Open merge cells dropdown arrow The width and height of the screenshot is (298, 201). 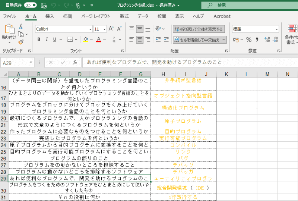[x=224, y=40]
